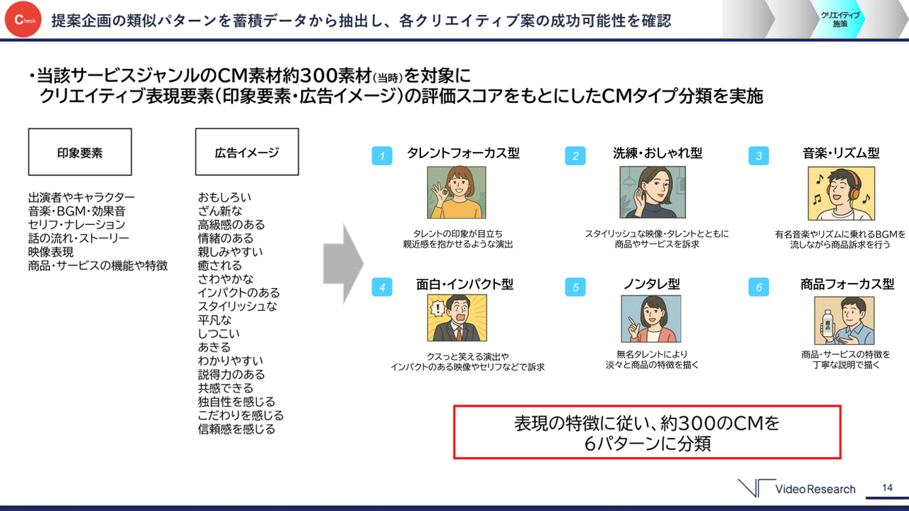Select the 面白・インパクト型 surprised man illustration

457,319
